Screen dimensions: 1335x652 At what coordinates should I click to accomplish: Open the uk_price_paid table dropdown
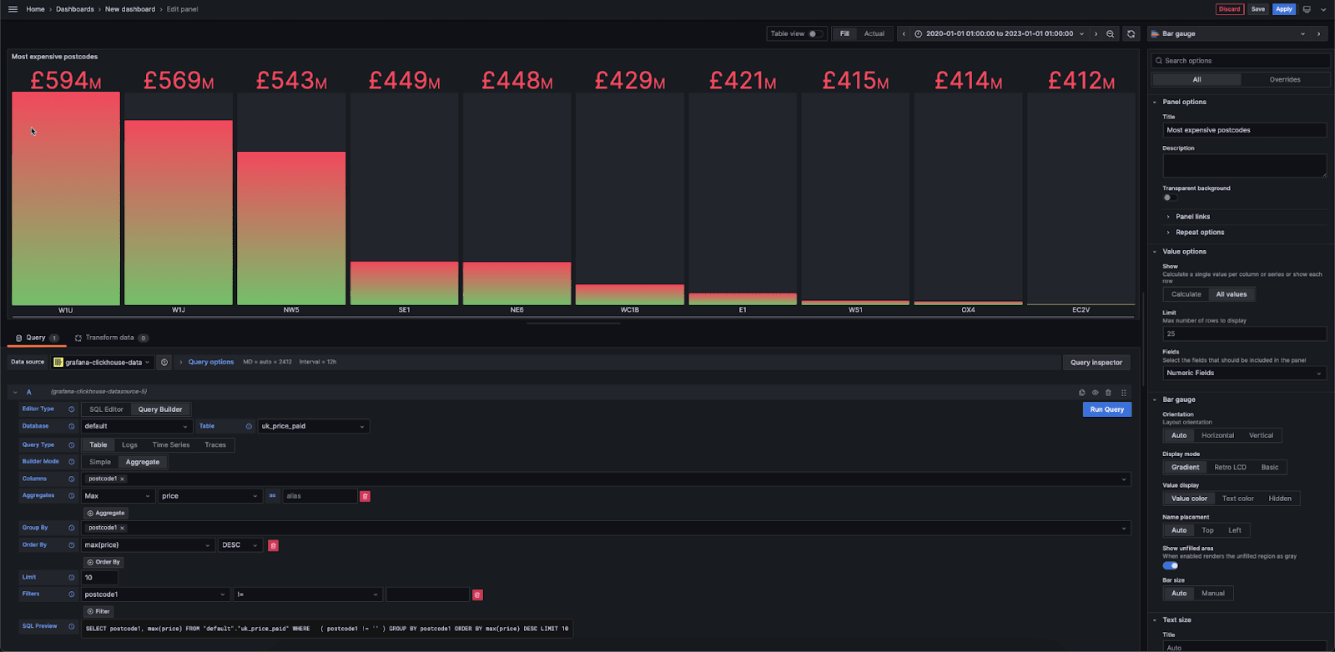pyautogui.click(x=313, y=426)
